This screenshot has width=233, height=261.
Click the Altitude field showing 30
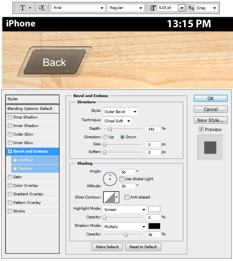pyautogui.click(x=127, y=186)
